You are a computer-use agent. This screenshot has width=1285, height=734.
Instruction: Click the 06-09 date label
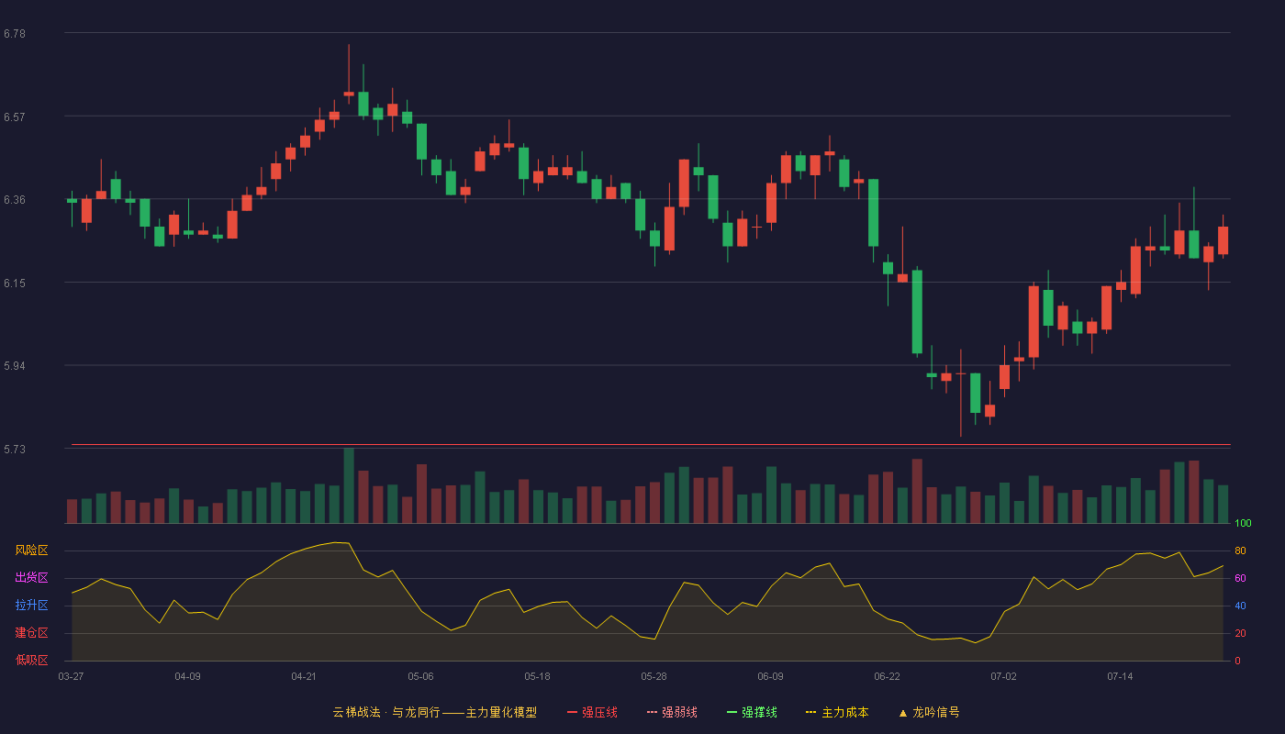[770, 676]
